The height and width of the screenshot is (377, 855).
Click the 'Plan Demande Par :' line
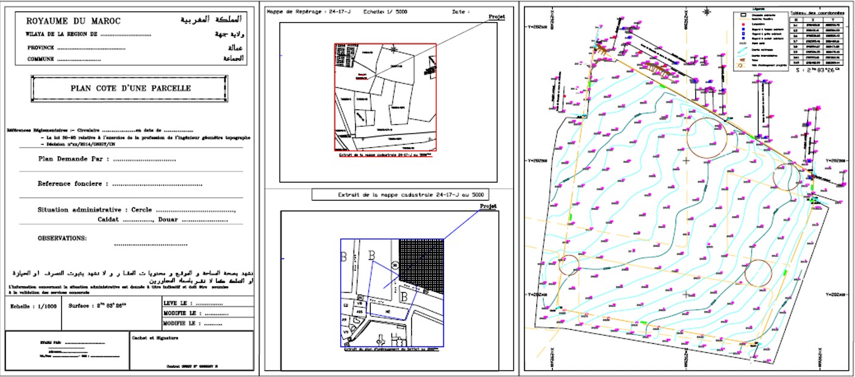tap(107, 159)
